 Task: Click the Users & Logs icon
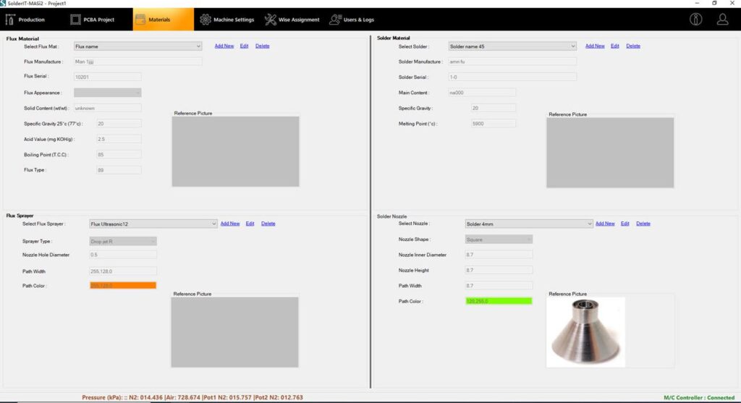tap(336, 20)
